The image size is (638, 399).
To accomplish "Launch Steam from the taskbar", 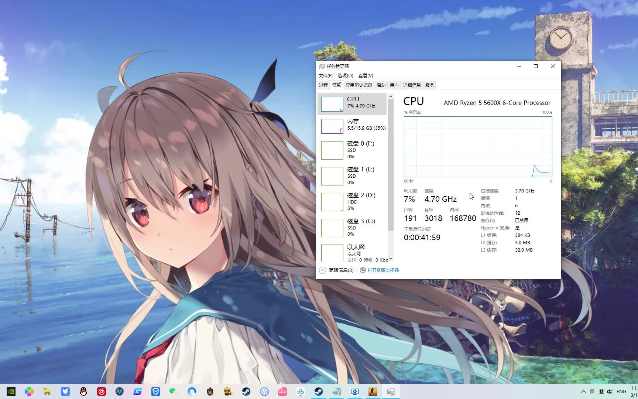I will [x=245, y=391].
